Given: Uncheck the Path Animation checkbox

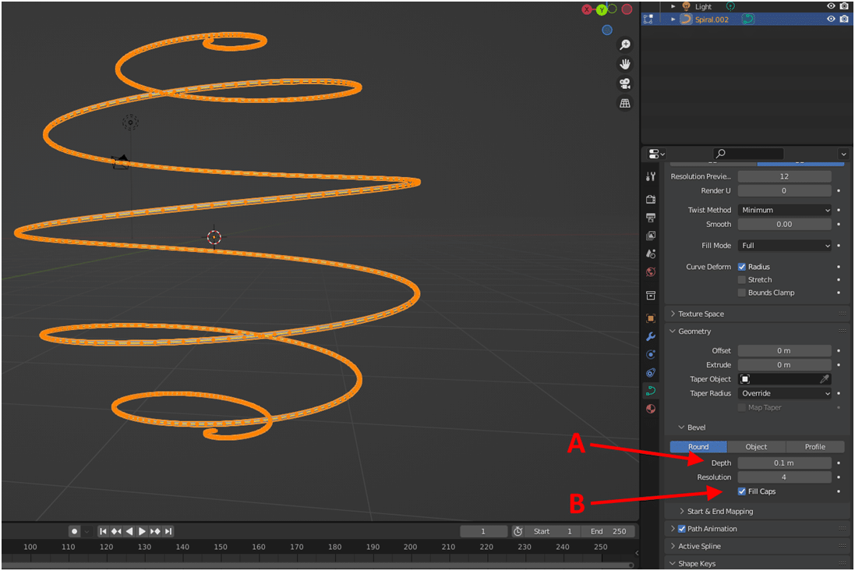Looking at the screenshot, I should click(682, 528).
